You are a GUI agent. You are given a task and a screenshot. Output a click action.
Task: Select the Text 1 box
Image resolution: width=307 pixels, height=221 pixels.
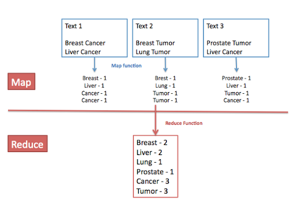coord(94,38)
